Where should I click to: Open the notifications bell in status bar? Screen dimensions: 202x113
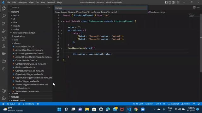pyautogui.click(x=199, y=104)
